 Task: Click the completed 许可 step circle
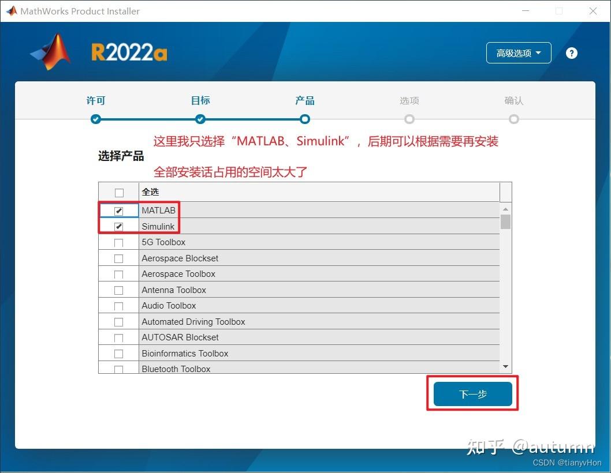(x=96, y=119)
